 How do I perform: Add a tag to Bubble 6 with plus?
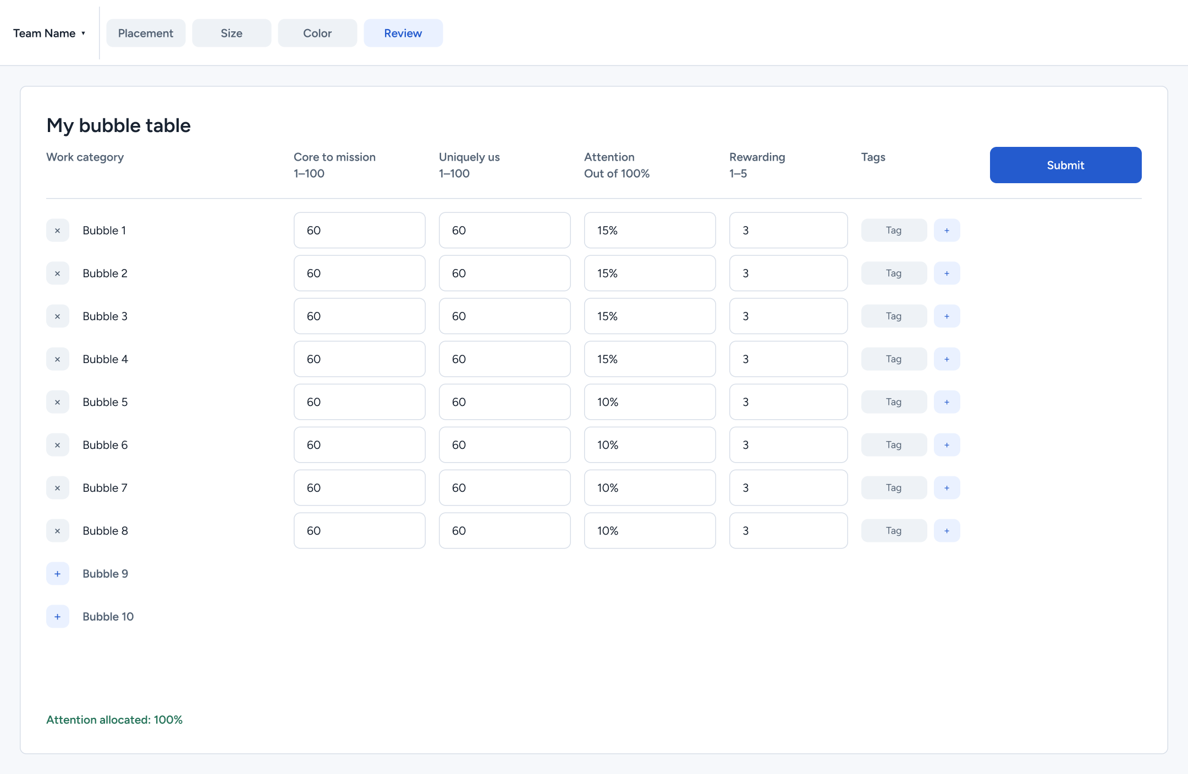(947, 445)
